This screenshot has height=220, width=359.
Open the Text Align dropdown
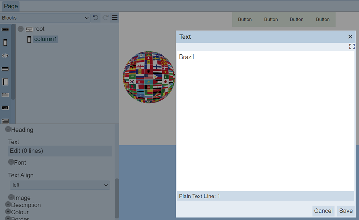click(x=60, y=185)
